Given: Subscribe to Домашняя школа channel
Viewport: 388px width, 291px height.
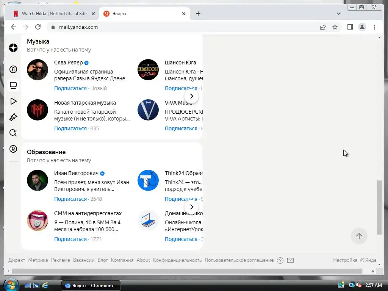Looking at the screenshot, I should point(181,239).
